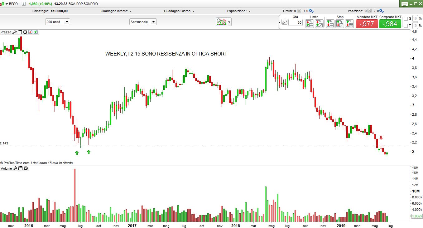Click the Qtà quantity input field
This screenshot has height=228, width=423.
point(295,22)
